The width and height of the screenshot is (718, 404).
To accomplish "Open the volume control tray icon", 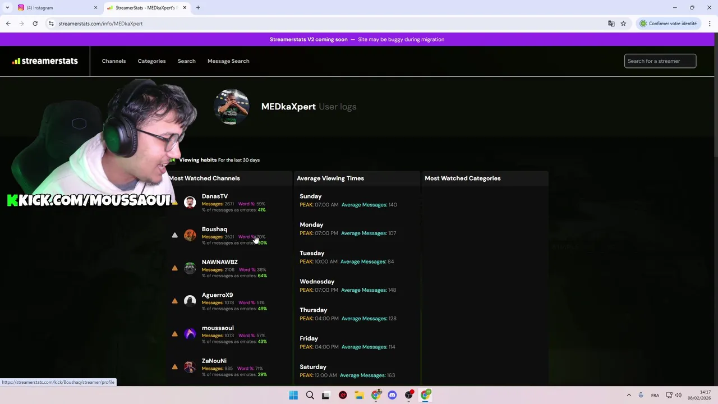I will [678, 395].
